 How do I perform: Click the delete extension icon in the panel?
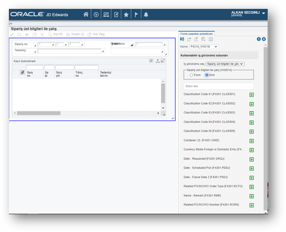tap(203, 39)
